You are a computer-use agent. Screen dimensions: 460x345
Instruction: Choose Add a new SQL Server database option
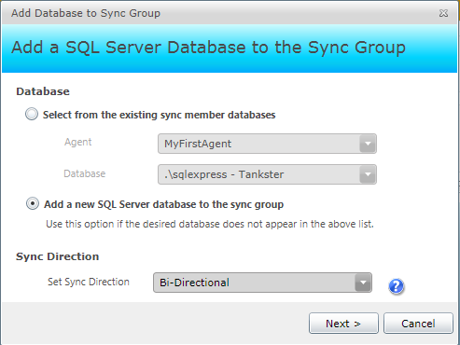(x=33, y=204)
